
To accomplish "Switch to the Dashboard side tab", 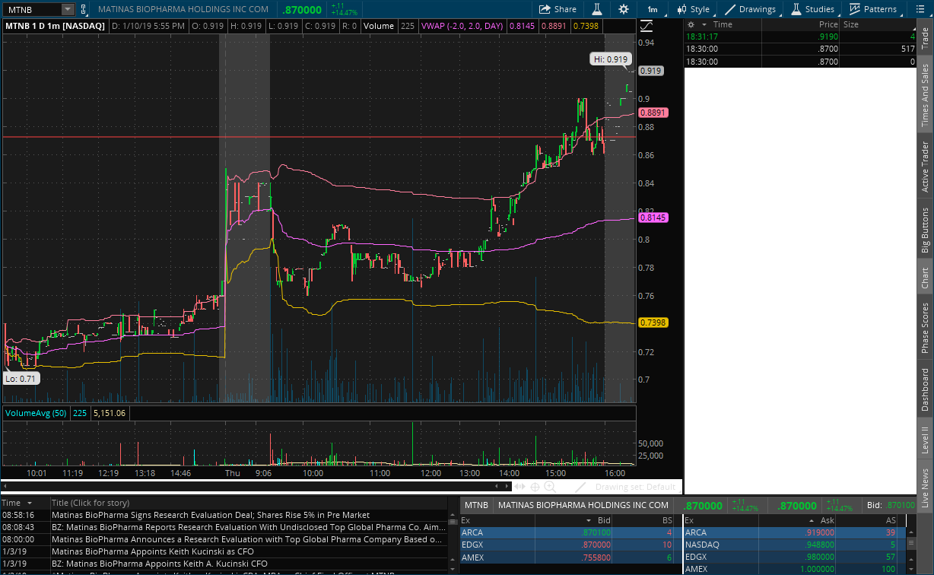I will point(925,389).
